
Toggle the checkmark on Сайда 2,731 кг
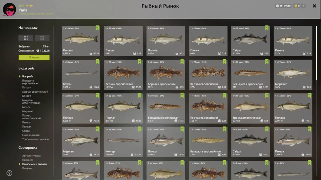[x=267, y=28]
